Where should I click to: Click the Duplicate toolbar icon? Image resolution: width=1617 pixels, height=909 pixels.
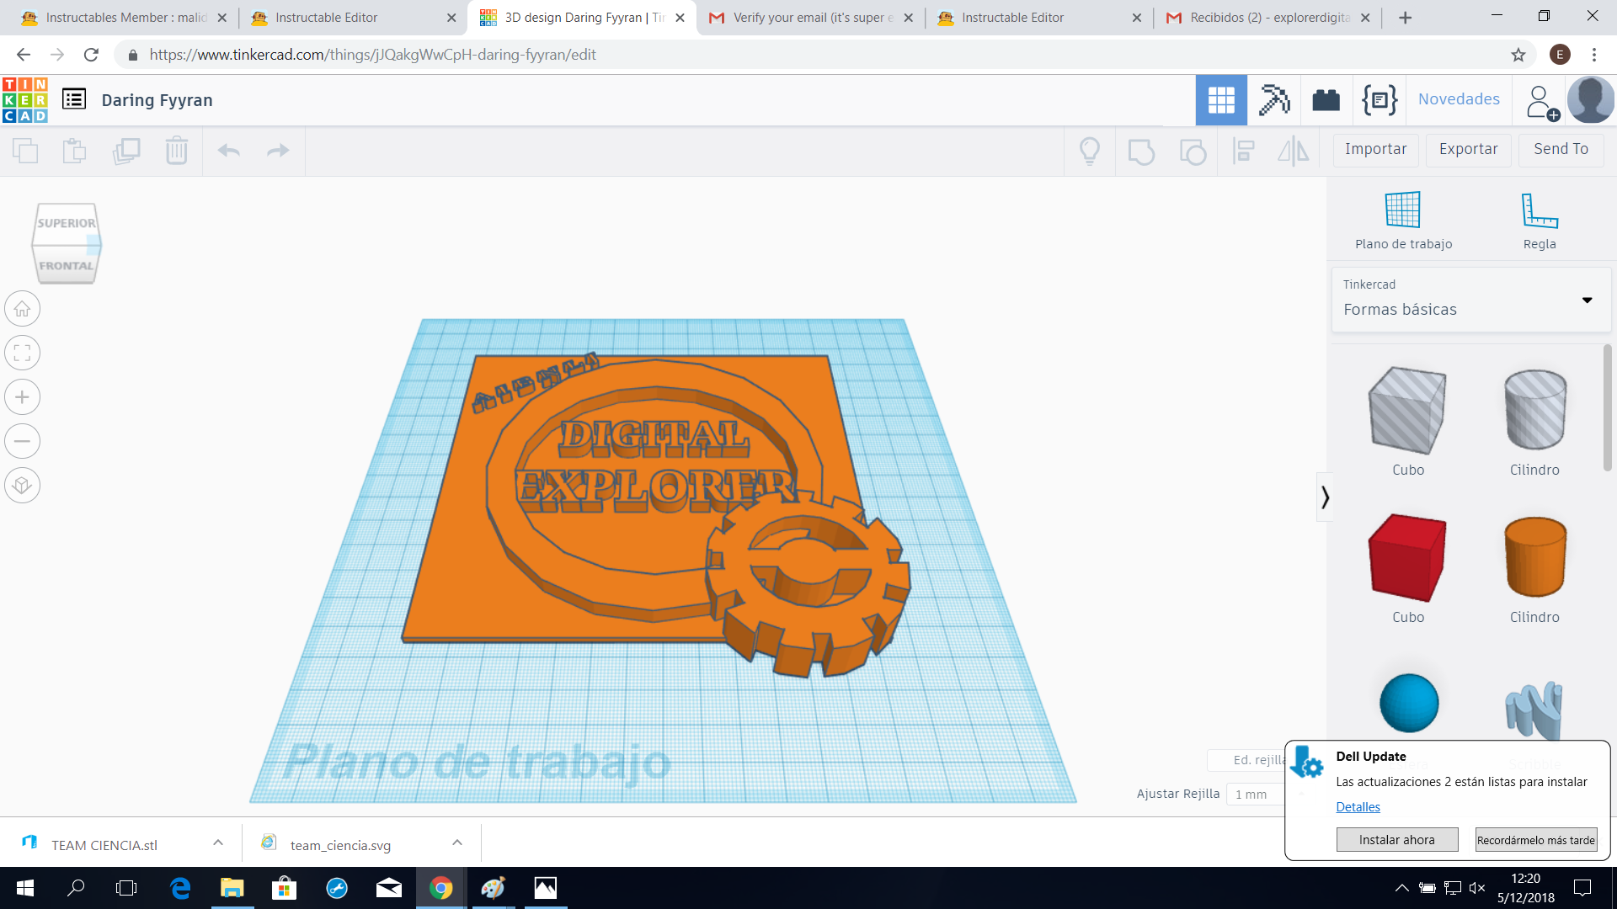[126, 151]
